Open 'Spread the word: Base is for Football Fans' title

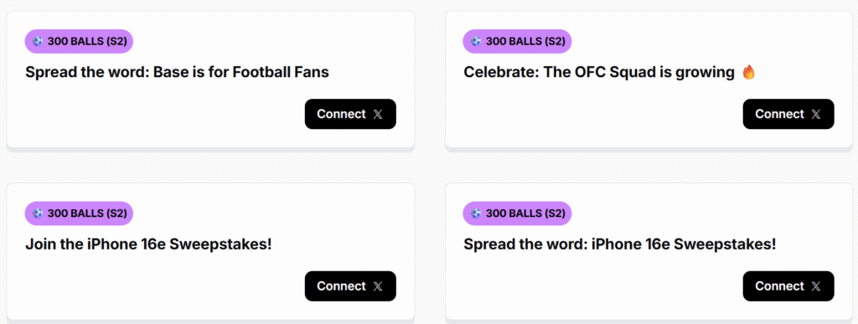click(178, 72)
